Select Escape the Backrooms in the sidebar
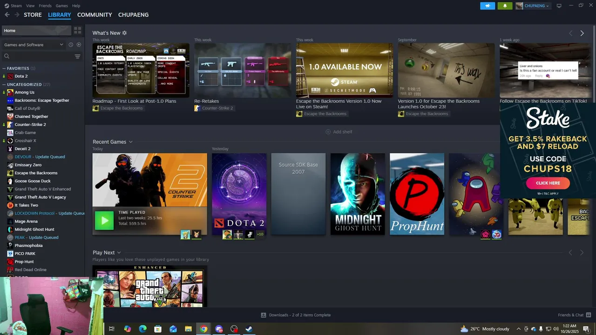Viewport: 596px width, 335px height. 36,173
